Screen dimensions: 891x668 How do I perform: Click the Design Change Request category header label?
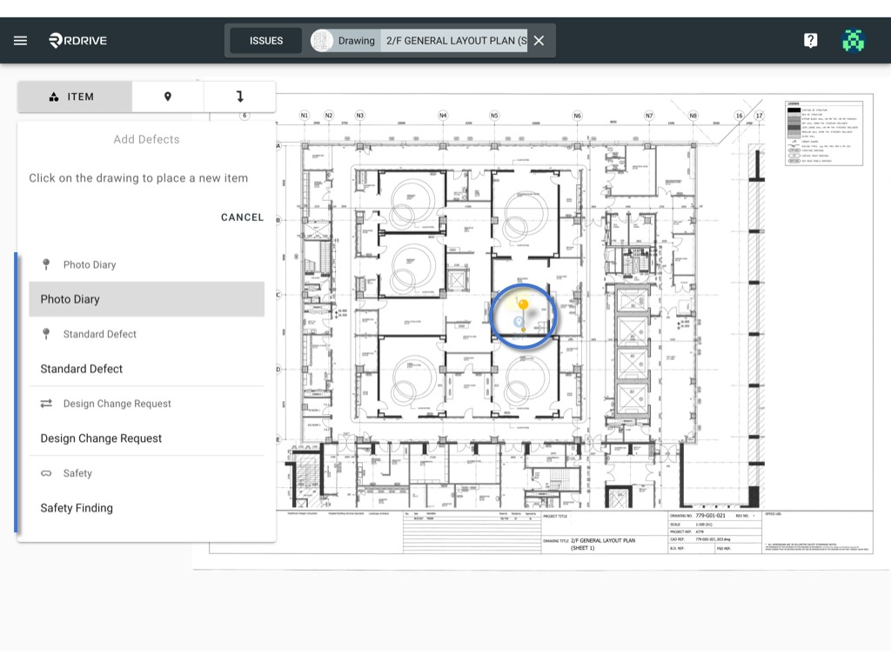pos(117,404)
